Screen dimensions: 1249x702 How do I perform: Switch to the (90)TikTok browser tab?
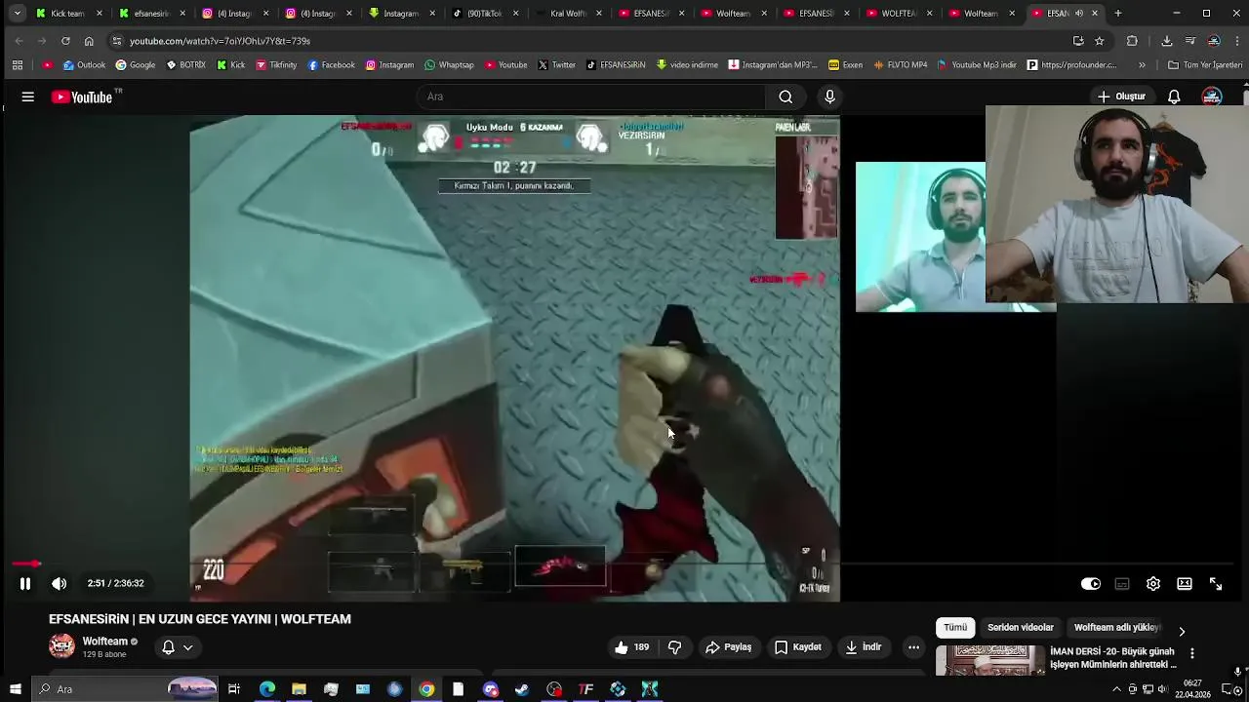(484, 14)
